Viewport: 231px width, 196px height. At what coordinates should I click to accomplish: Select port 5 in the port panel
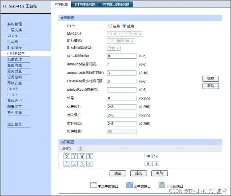coord(82,164)
